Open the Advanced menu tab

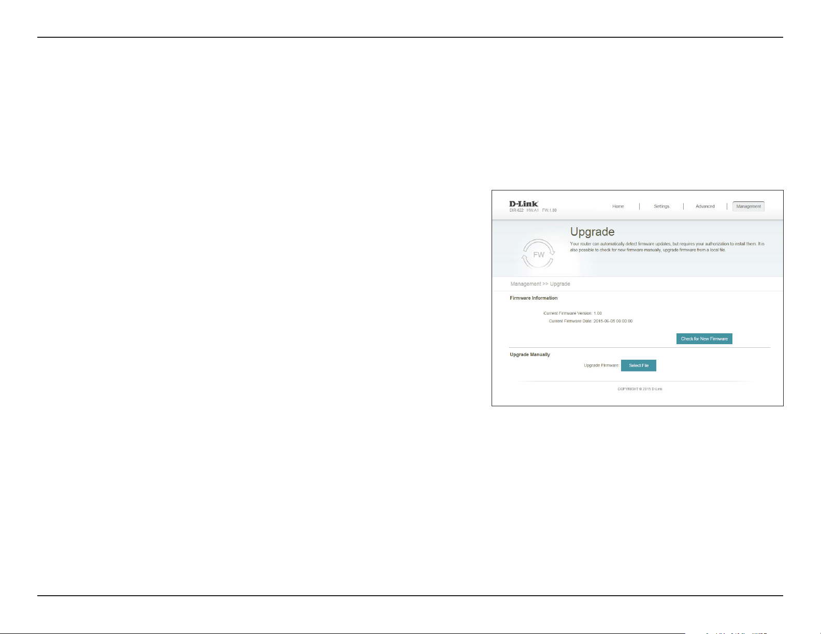point(705,206)
